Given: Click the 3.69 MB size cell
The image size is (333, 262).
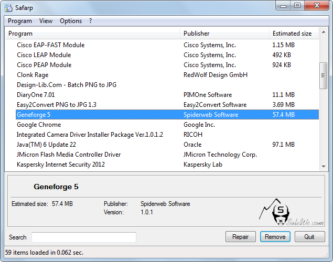Looking at the screenshot, I should [284, 105].
